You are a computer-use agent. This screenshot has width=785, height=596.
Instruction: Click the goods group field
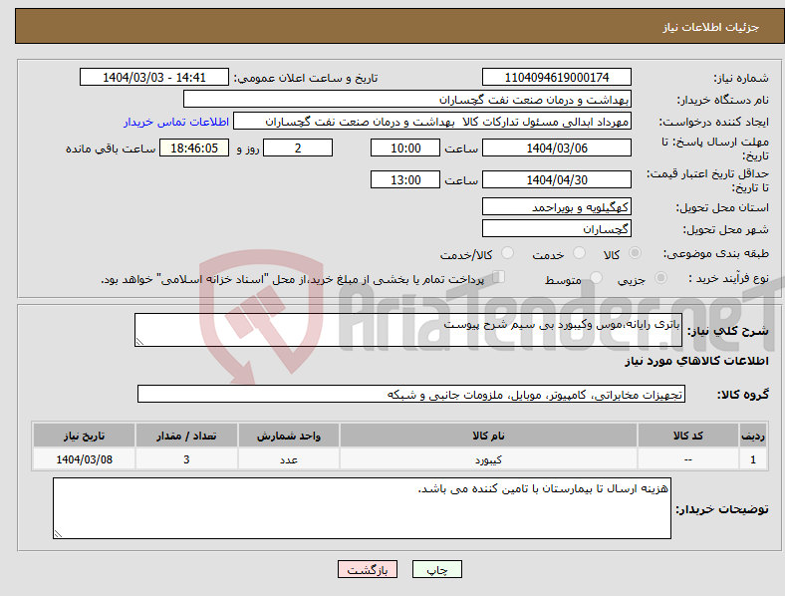click(411, 394)
